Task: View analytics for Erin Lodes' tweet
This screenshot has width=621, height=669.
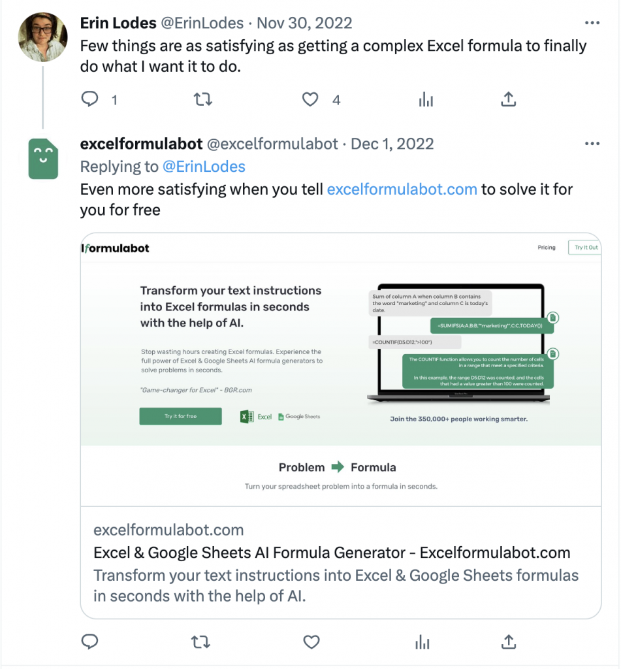Action: click(426, 99)
